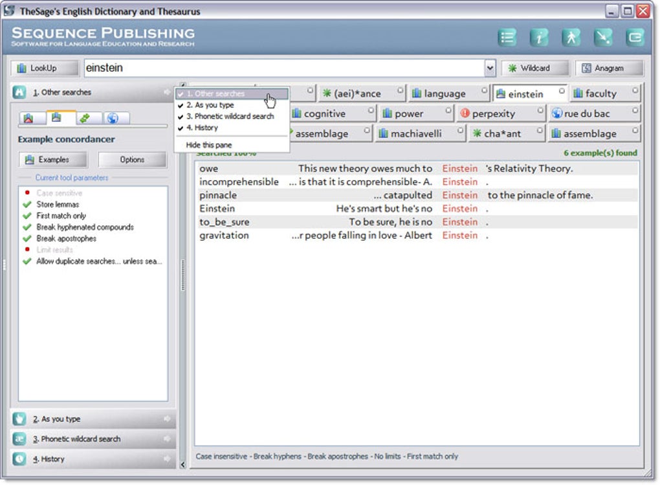Open the word list icon in the header

coord(507,37)
